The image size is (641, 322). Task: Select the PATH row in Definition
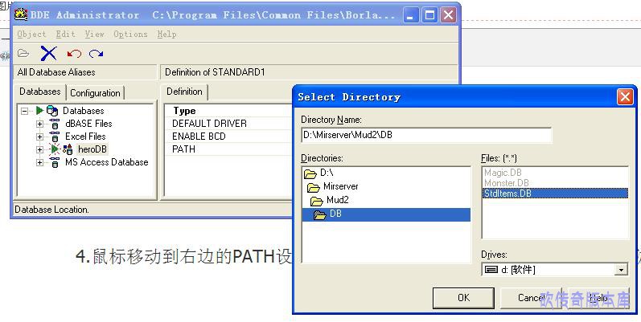[184, 149]
